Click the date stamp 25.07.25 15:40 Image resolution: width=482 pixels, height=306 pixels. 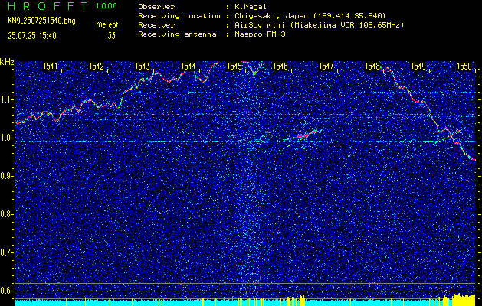pos(32,36)
